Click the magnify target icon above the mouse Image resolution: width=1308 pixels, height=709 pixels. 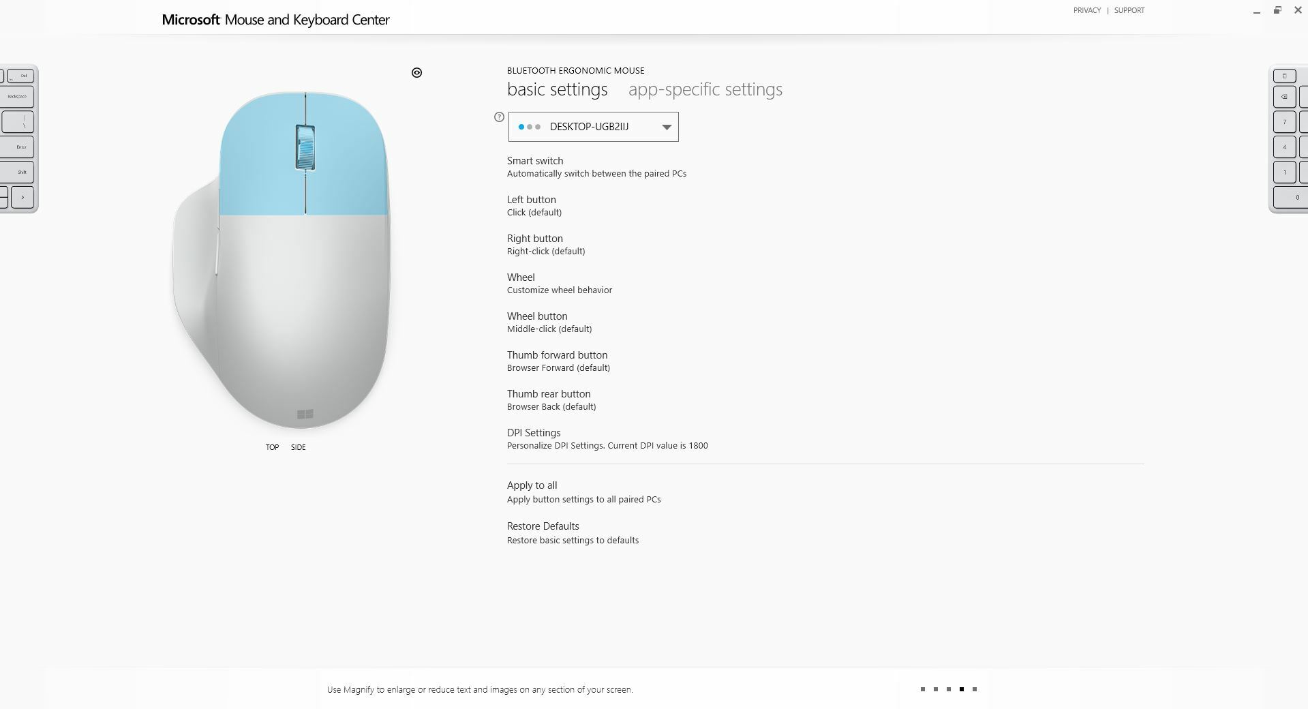pyautogui.click(x=417, y=72)
